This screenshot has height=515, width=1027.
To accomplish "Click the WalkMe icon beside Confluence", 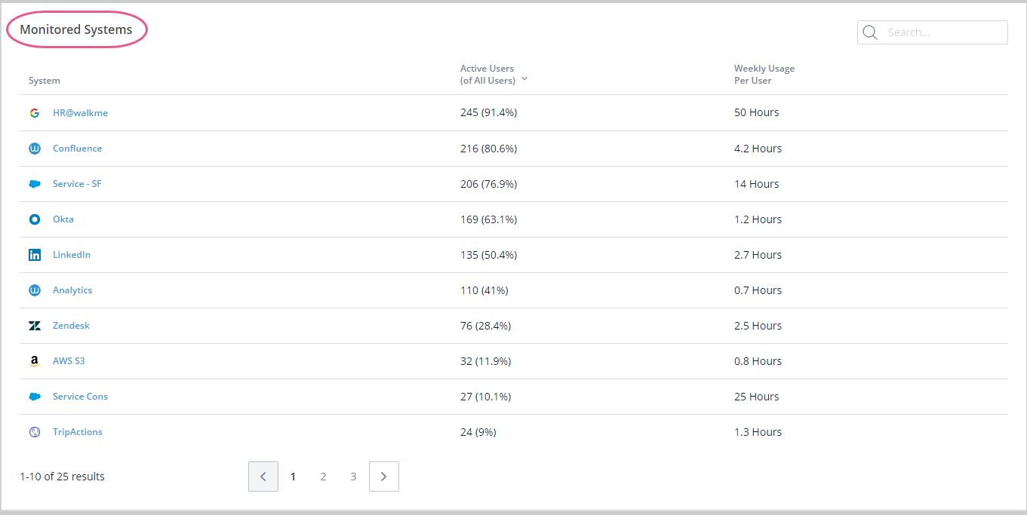I will click(x=35, y=149).
